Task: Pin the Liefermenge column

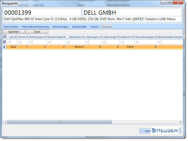Action: (x=118, y=37)
